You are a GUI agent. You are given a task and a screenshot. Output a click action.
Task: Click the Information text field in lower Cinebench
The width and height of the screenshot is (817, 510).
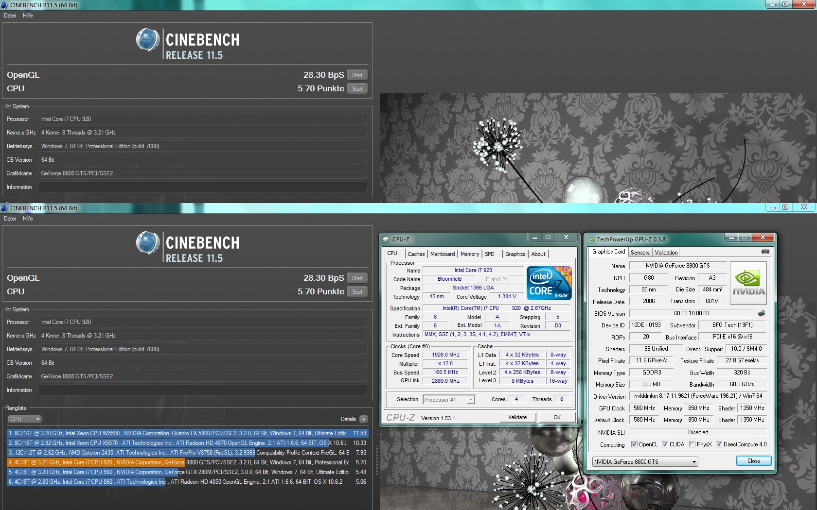[x=203, y=390]
